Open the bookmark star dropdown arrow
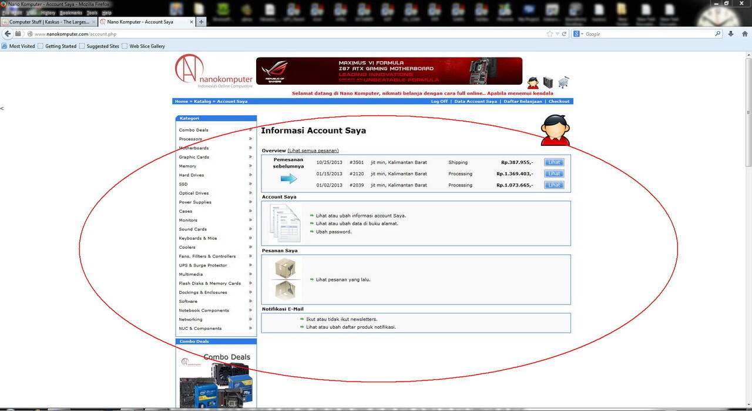Screen dimensions: 752x411 [558, 34]
